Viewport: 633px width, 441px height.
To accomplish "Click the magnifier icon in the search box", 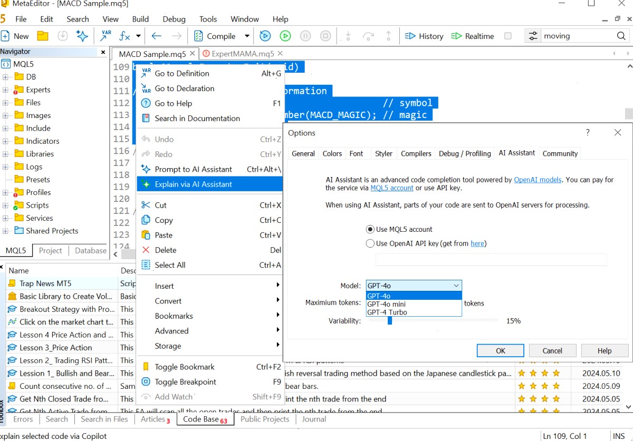I will (621, 36).
